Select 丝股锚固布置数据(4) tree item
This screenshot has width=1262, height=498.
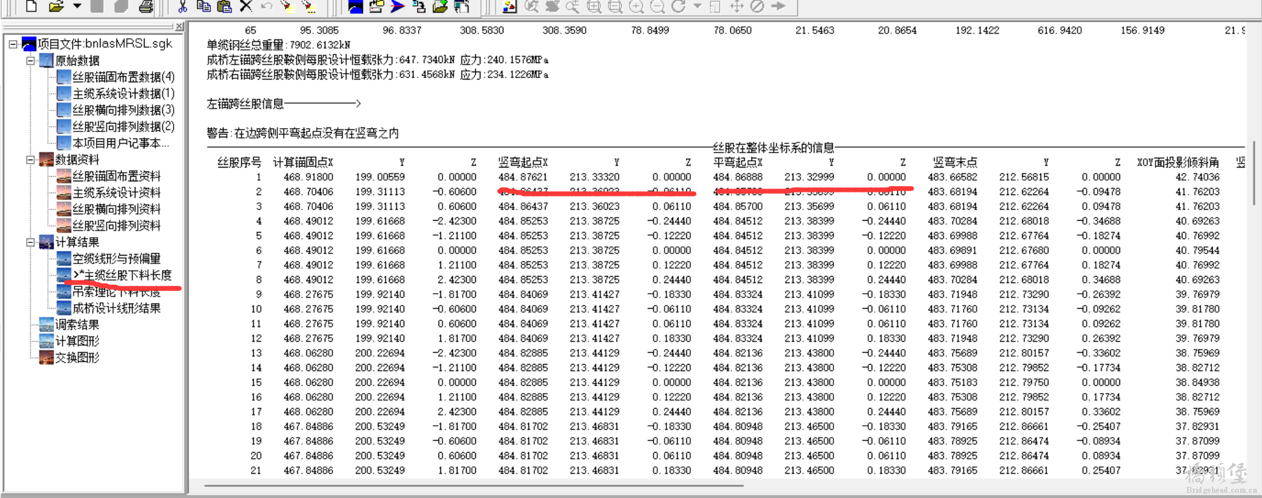coord(124,77)
